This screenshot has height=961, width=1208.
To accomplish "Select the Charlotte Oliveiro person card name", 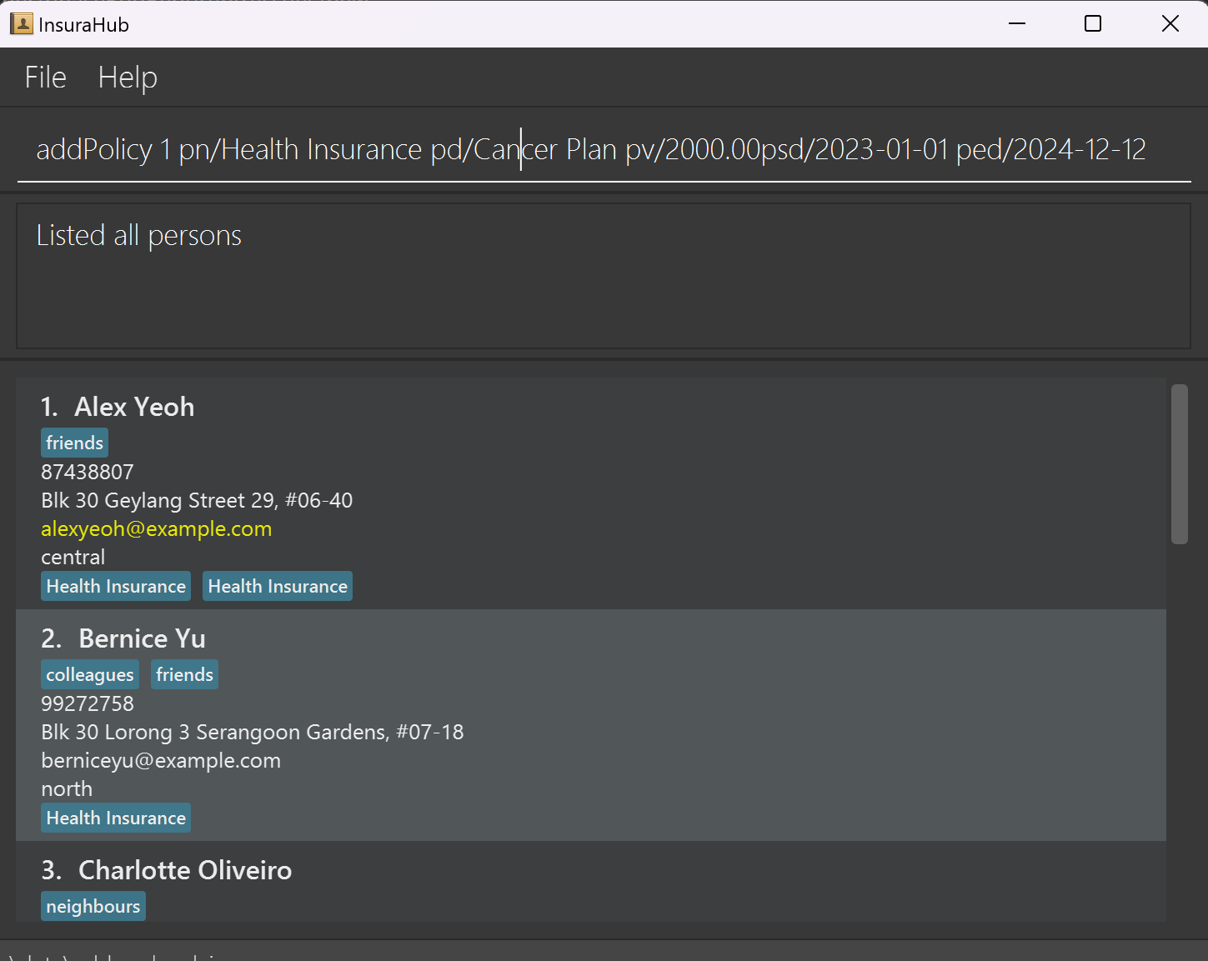I will click(185, 870).
